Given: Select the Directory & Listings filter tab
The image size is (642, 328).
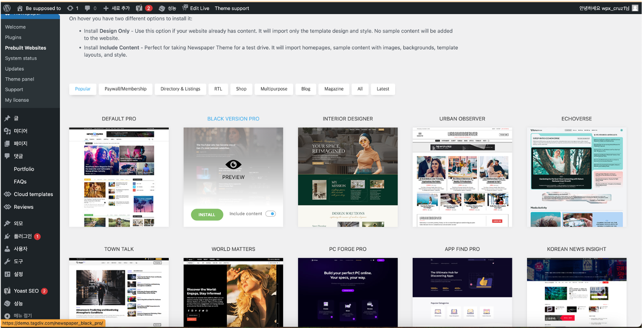Looking at the screenshot, I should point(180,89).
